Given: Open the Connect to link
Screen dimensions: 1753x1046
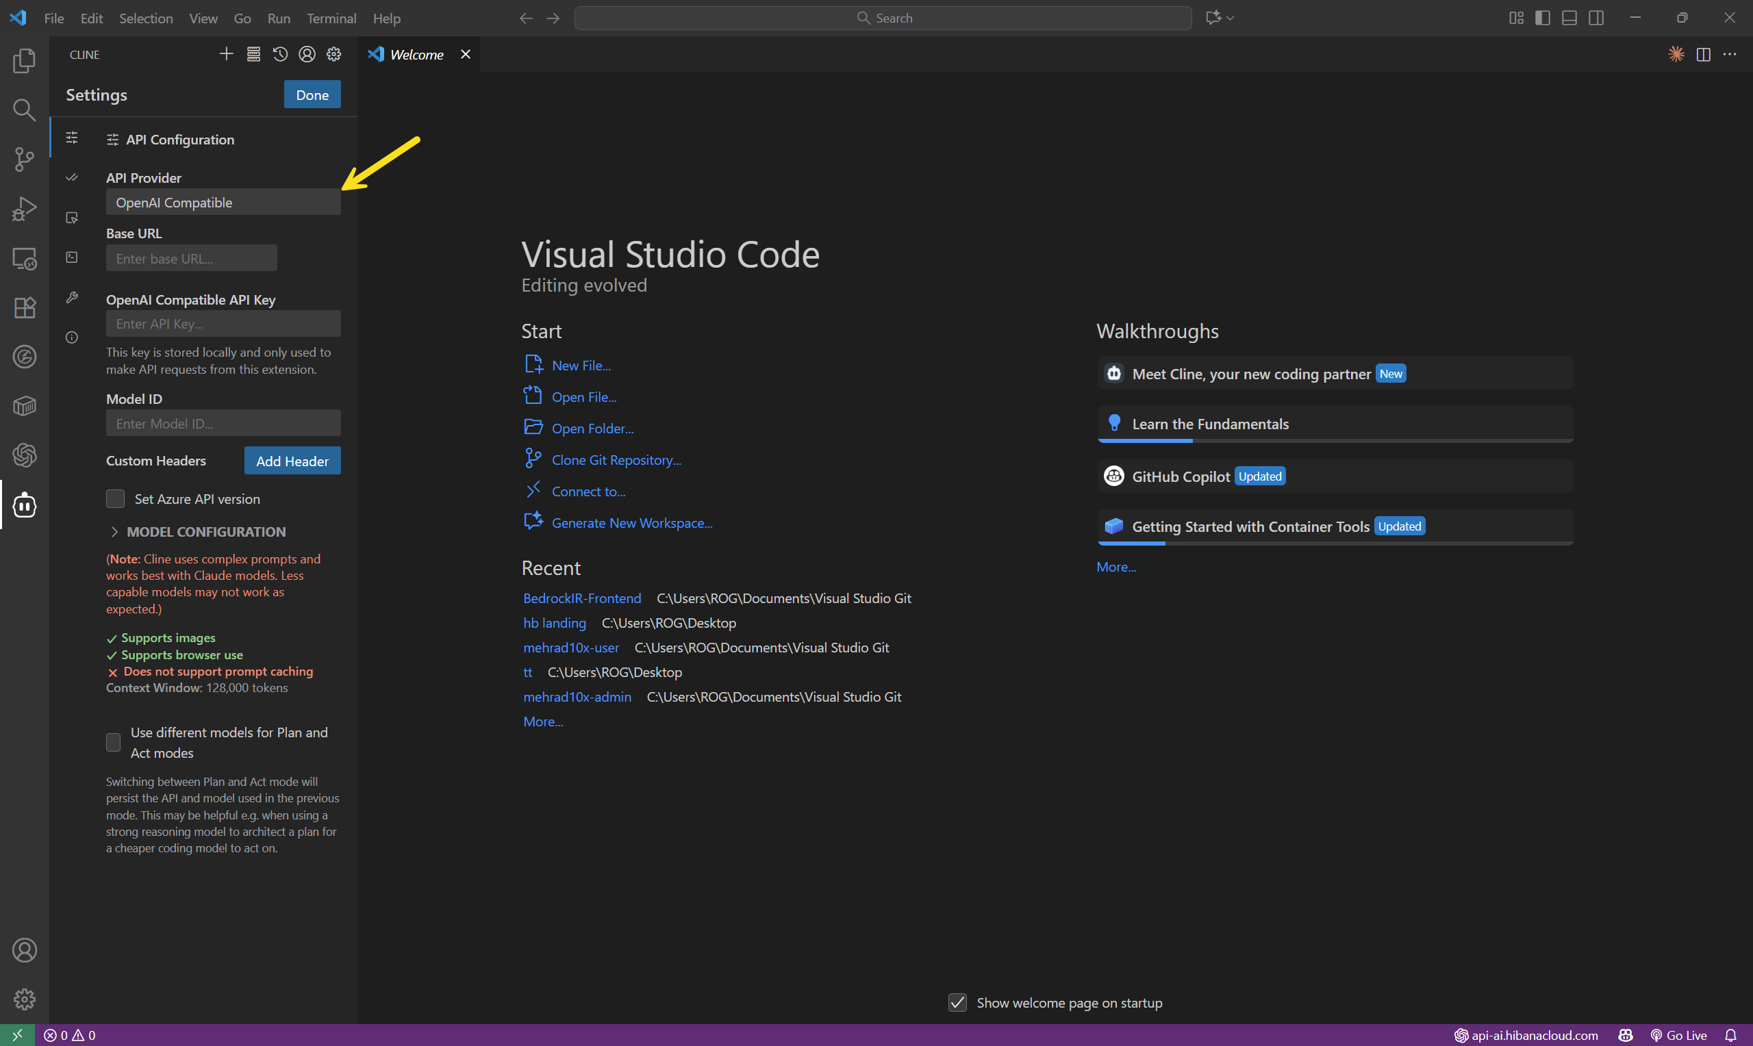Looking at the screenshot, I should (588, 492).
